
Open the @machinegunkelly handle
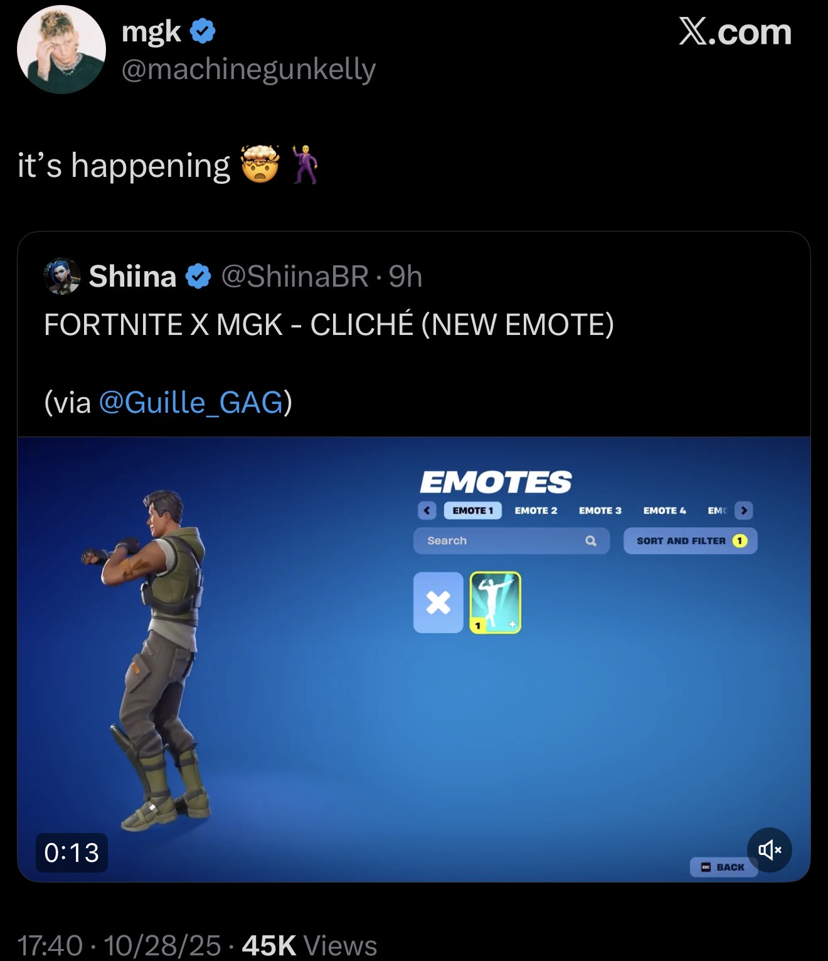[248, 69]
